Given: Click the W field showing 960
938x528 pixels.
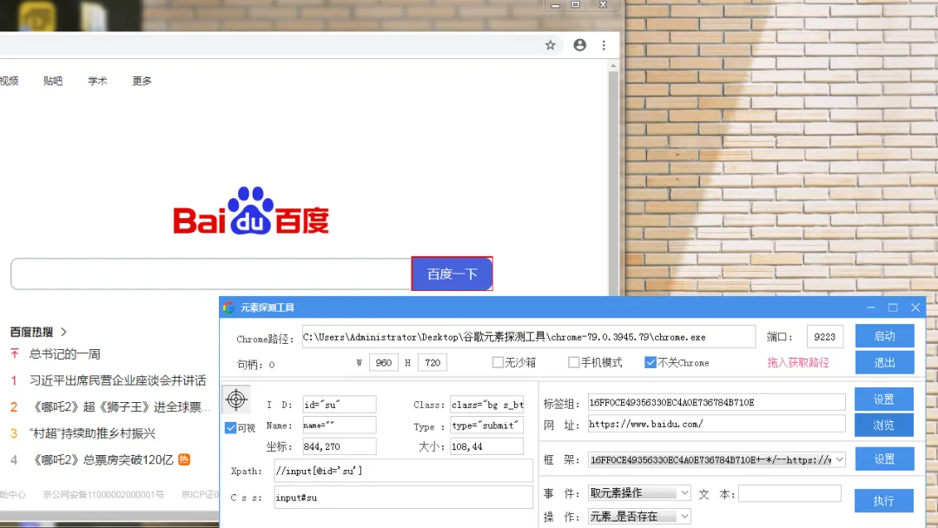Looking at the screenshot, I should point(384,362).
